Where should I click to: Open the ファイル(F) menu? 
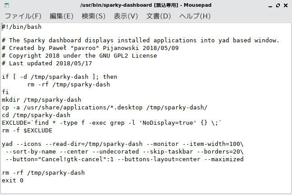[x=23, y=16]
